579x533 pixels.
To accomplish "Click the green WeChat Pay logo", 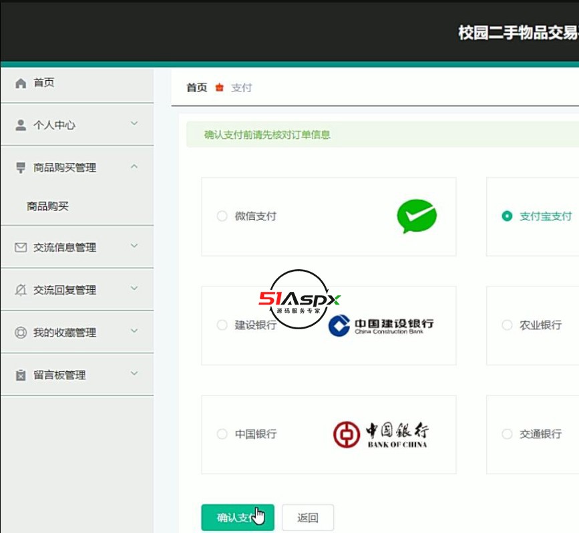I will tap(417, 216).
